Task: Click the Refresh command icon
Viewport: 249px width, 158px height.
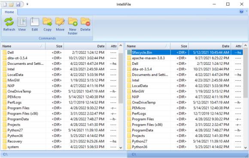Action: (9, 22)
